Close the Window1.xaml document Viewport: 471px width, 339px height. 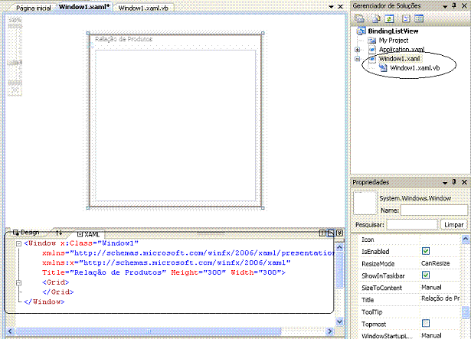341,7
